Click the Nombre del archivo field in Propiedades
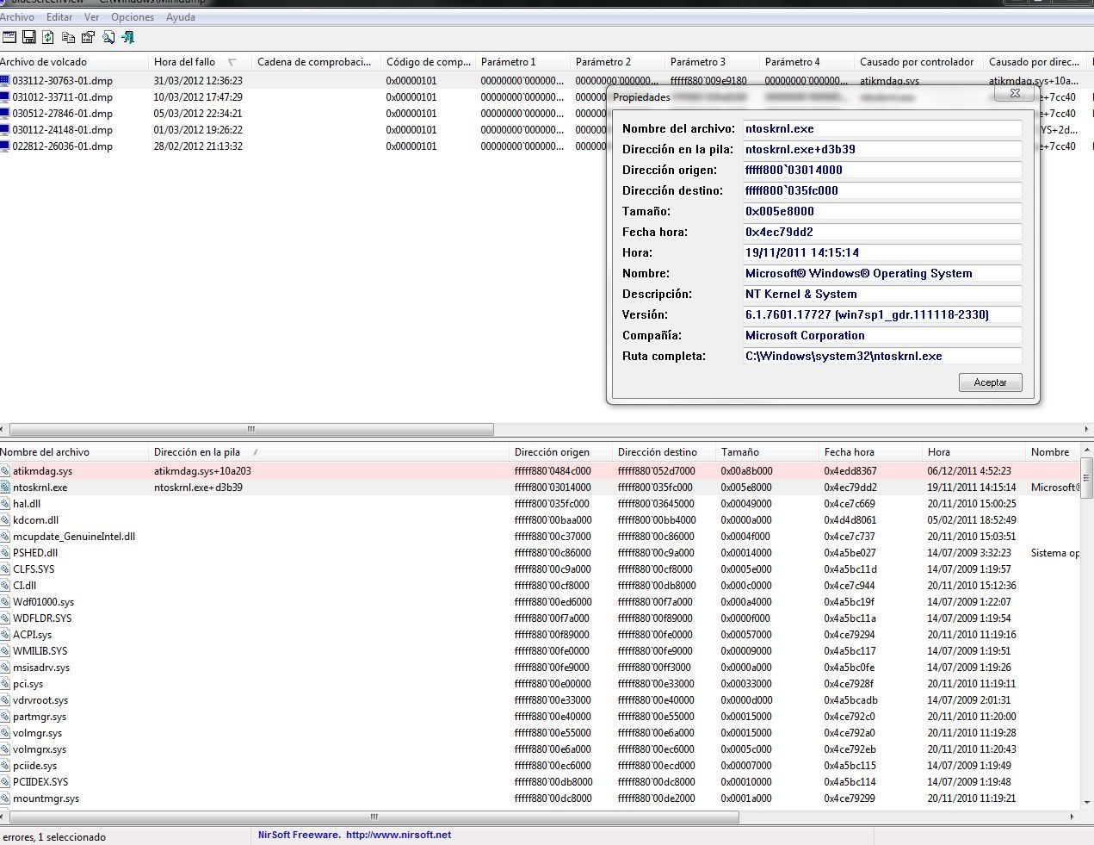This screenshot has height=845, width=1094. 882,128
